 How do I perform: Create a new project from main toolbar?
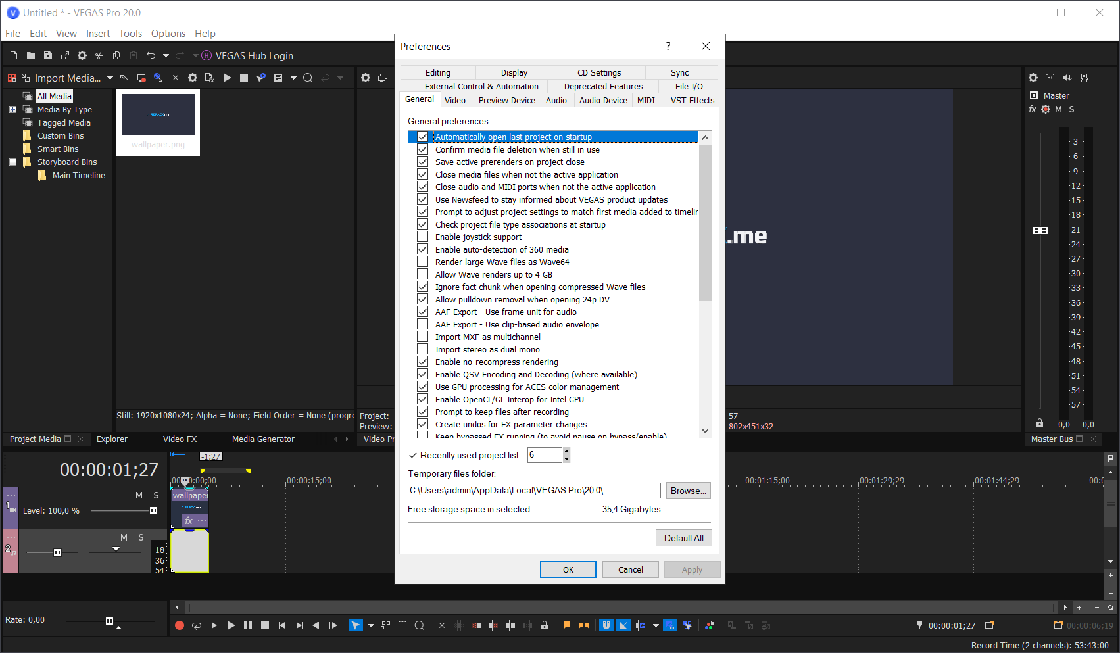pos(14,56)
